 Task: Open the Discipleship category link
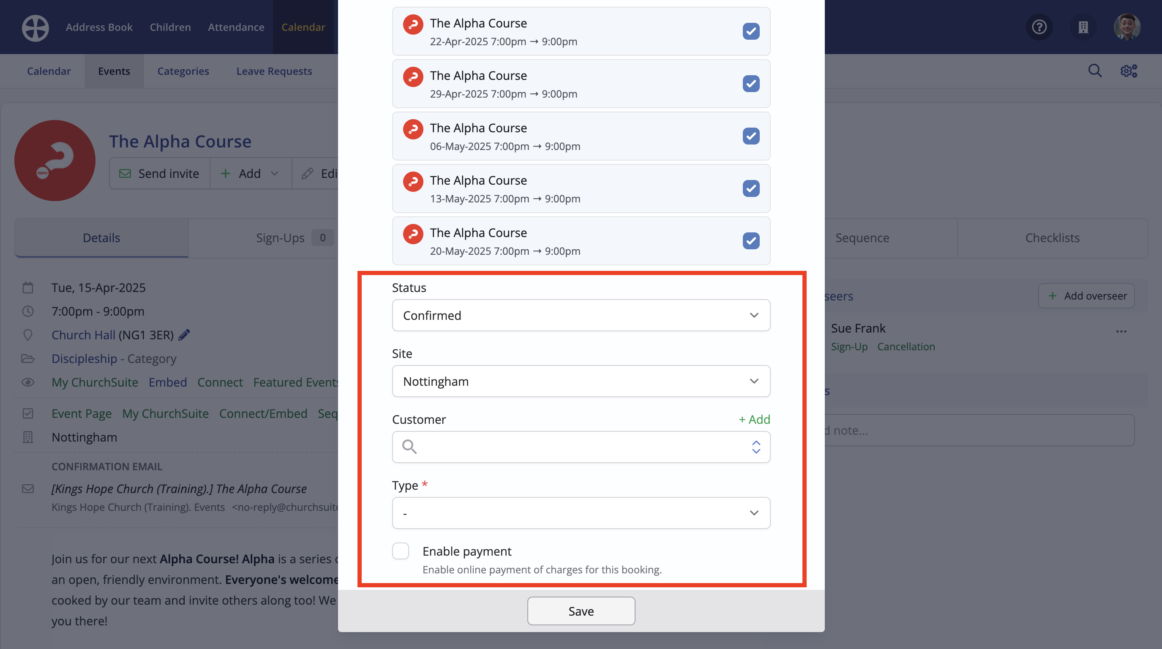[85, 359]
